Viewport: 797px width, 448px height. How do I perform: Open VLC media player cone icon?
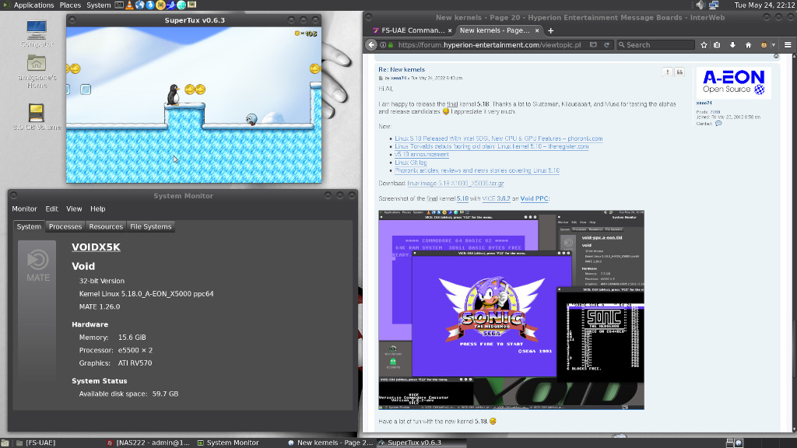tap(129, 5)
